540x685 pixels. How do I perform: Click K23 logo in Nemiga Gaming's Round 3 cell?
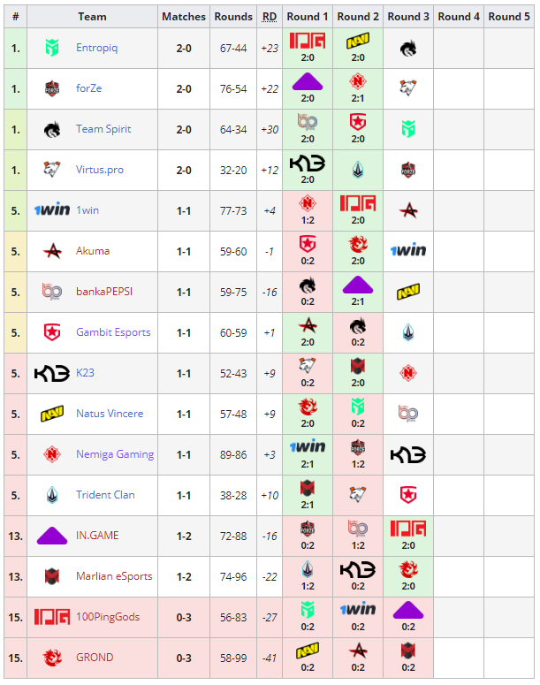[x=407, y=454]
